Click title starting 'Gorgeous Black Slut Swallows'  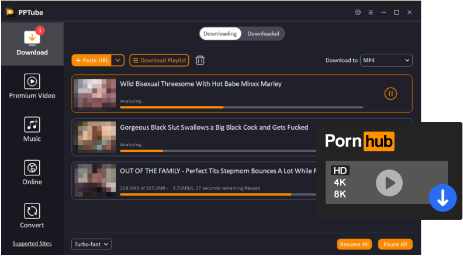tap(214, 127)
